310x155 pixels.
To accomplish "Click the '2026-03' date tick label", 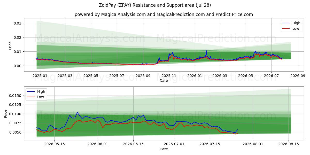I will pos(220,76).
